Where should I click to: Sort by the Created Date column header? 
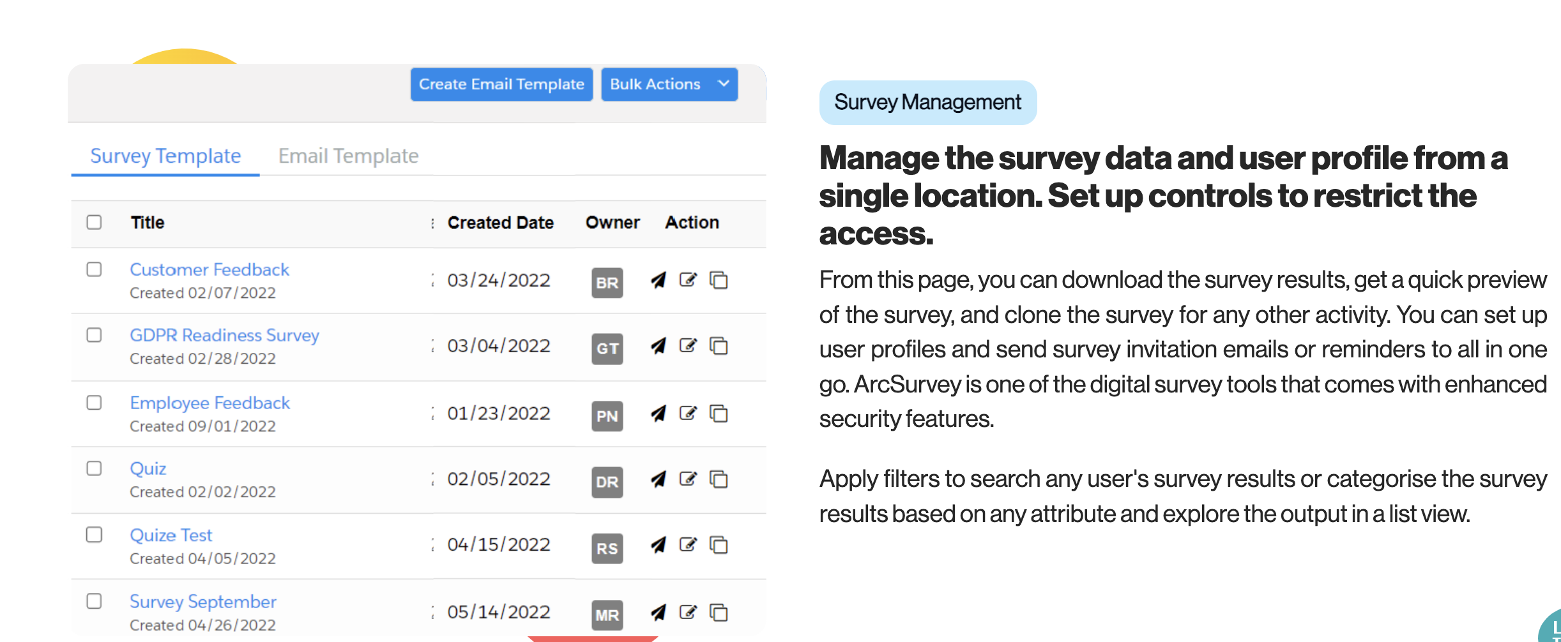500,223
